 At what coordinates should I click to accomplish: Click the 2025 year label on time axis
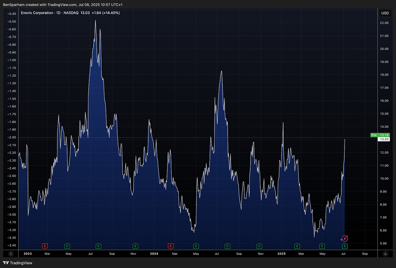[281, 254]
